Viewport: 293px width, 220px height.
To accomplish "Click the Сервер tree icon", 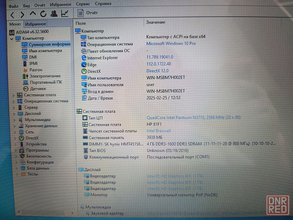I will click(20, 108).
